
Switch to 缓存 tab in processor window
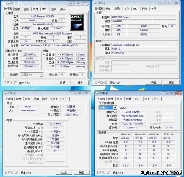click(x=17, y=9)
